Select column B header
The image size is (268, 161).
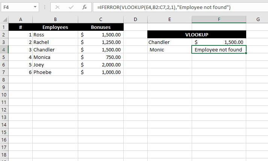[55, 20]
